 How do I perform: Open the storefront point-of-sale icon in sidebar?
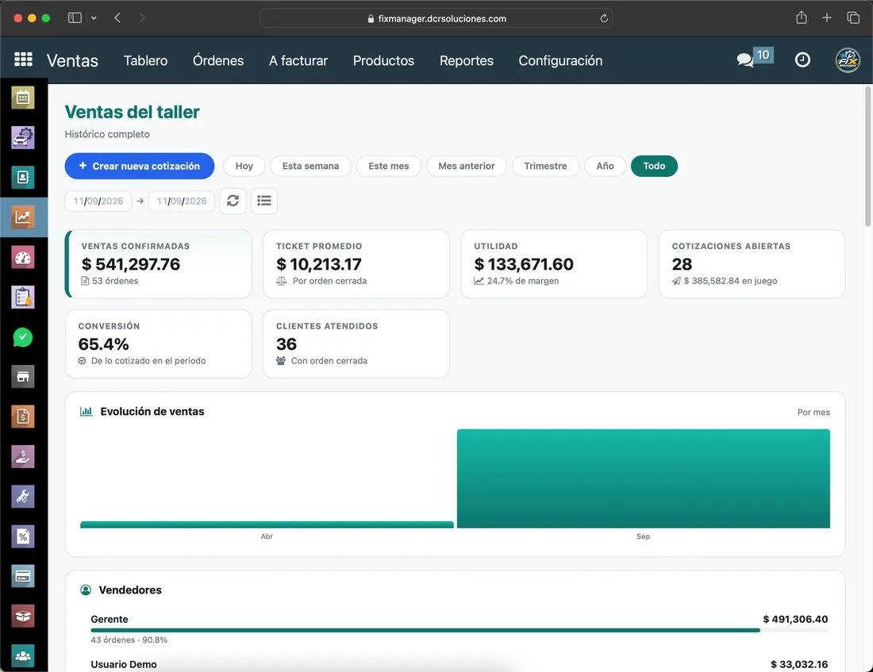23,377
